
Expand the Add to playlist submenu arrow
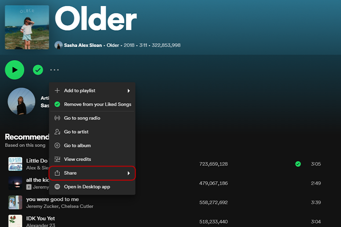tap(129, 91)
